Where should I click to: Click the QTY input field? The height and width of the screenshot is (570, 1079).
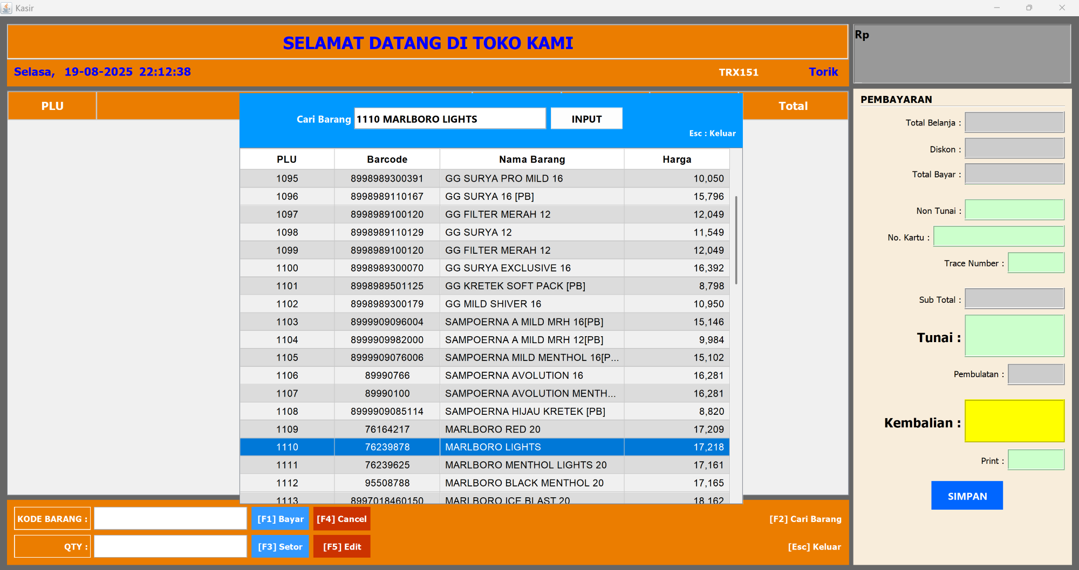coord(170,546)
